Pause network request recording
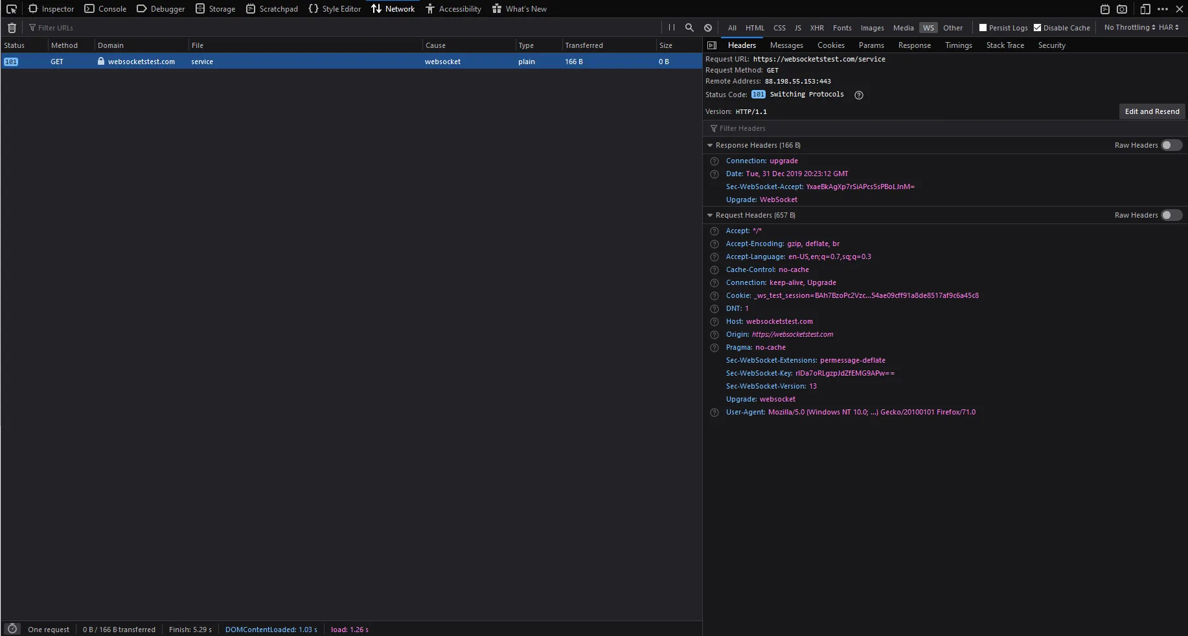This screenshot has height=636, width=1188. (x=671, y=28)
